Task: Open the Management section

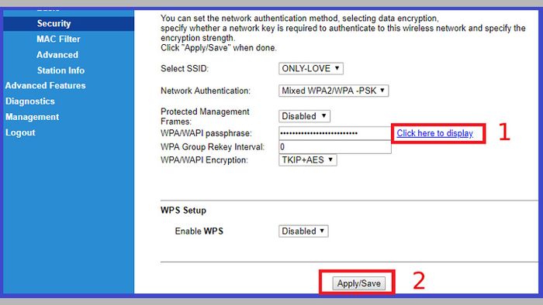Action: pyautogui.click(x=33, y=117)
